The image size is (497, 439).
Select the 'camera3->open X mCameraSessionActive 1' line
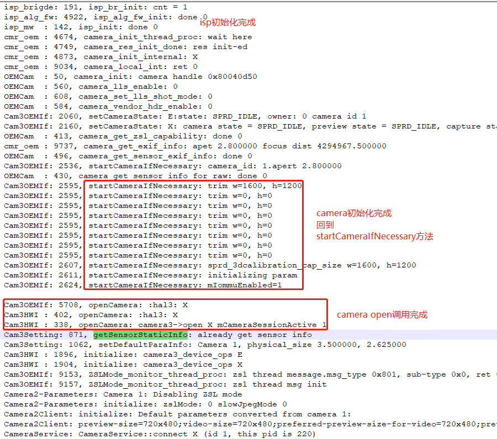165,325
